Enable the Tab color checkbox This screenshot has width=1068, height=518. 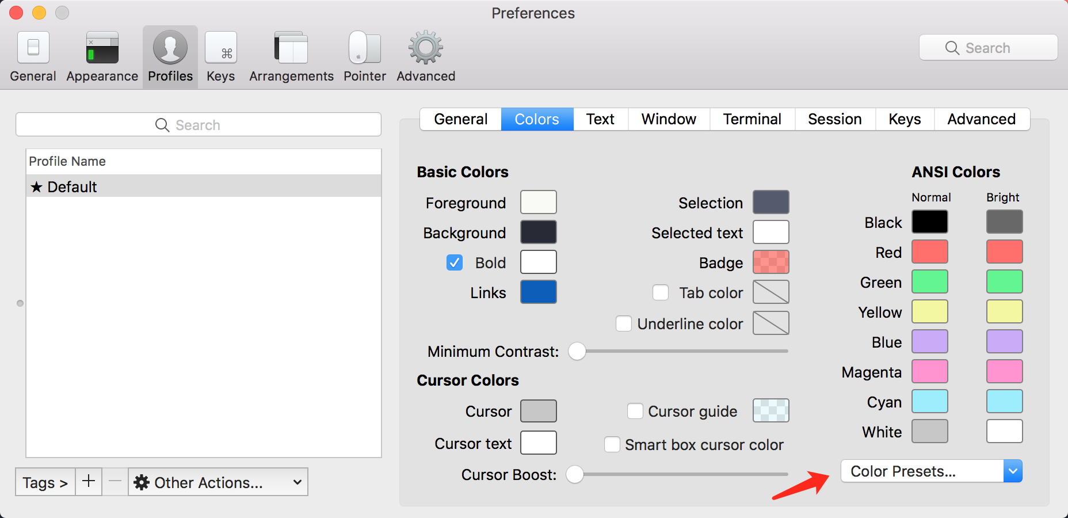click(x=661, y=293)
